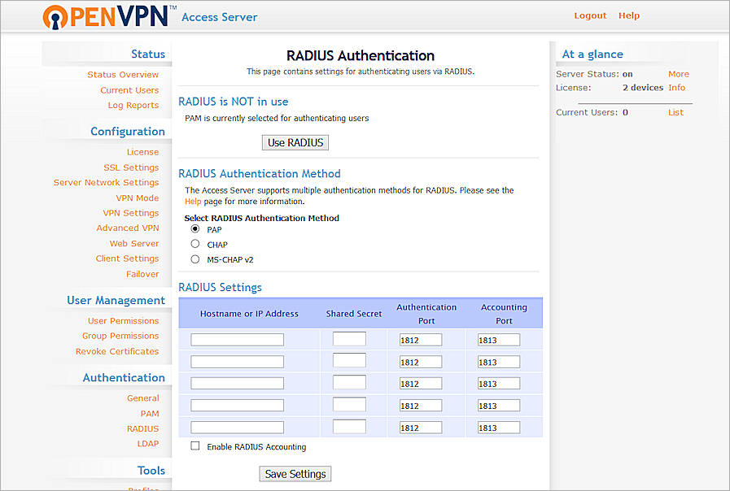Open the List link beside Current Users
Viewport: 730px width, 491px height.
(675, 112)
